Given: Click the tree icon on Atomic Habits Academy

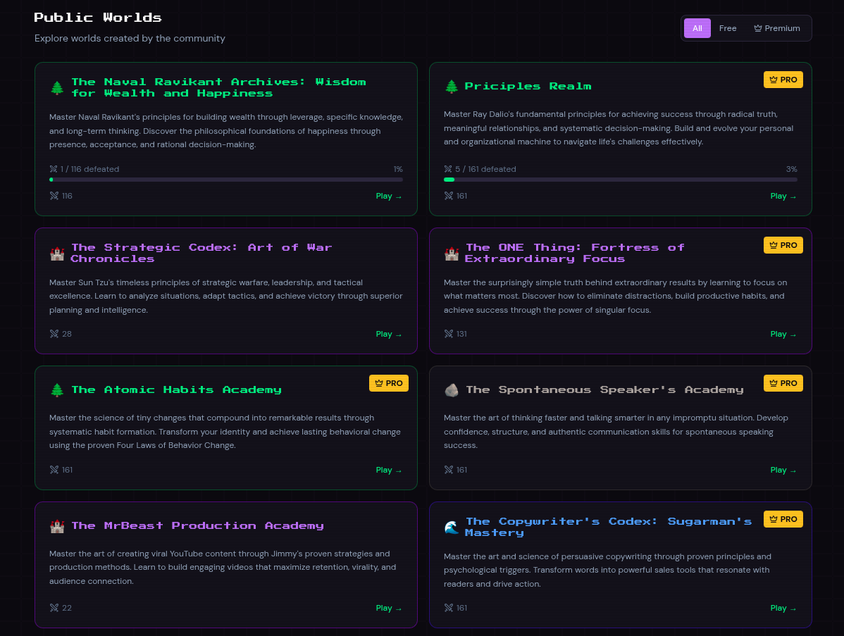Looking at the screenshot, I should (57, 389).
